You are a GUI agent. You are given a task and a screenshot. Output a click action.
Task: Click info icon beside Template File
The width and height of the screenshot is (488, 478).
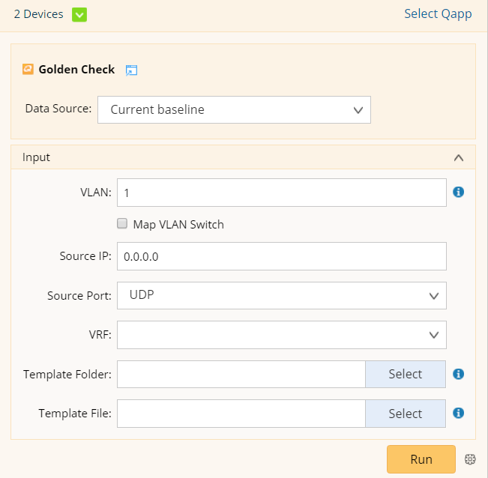coord(459,413)
